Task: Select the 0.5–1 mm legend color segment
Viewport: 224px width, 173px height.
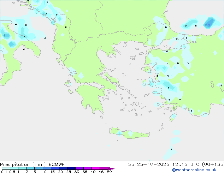Action: coord(14,168)
